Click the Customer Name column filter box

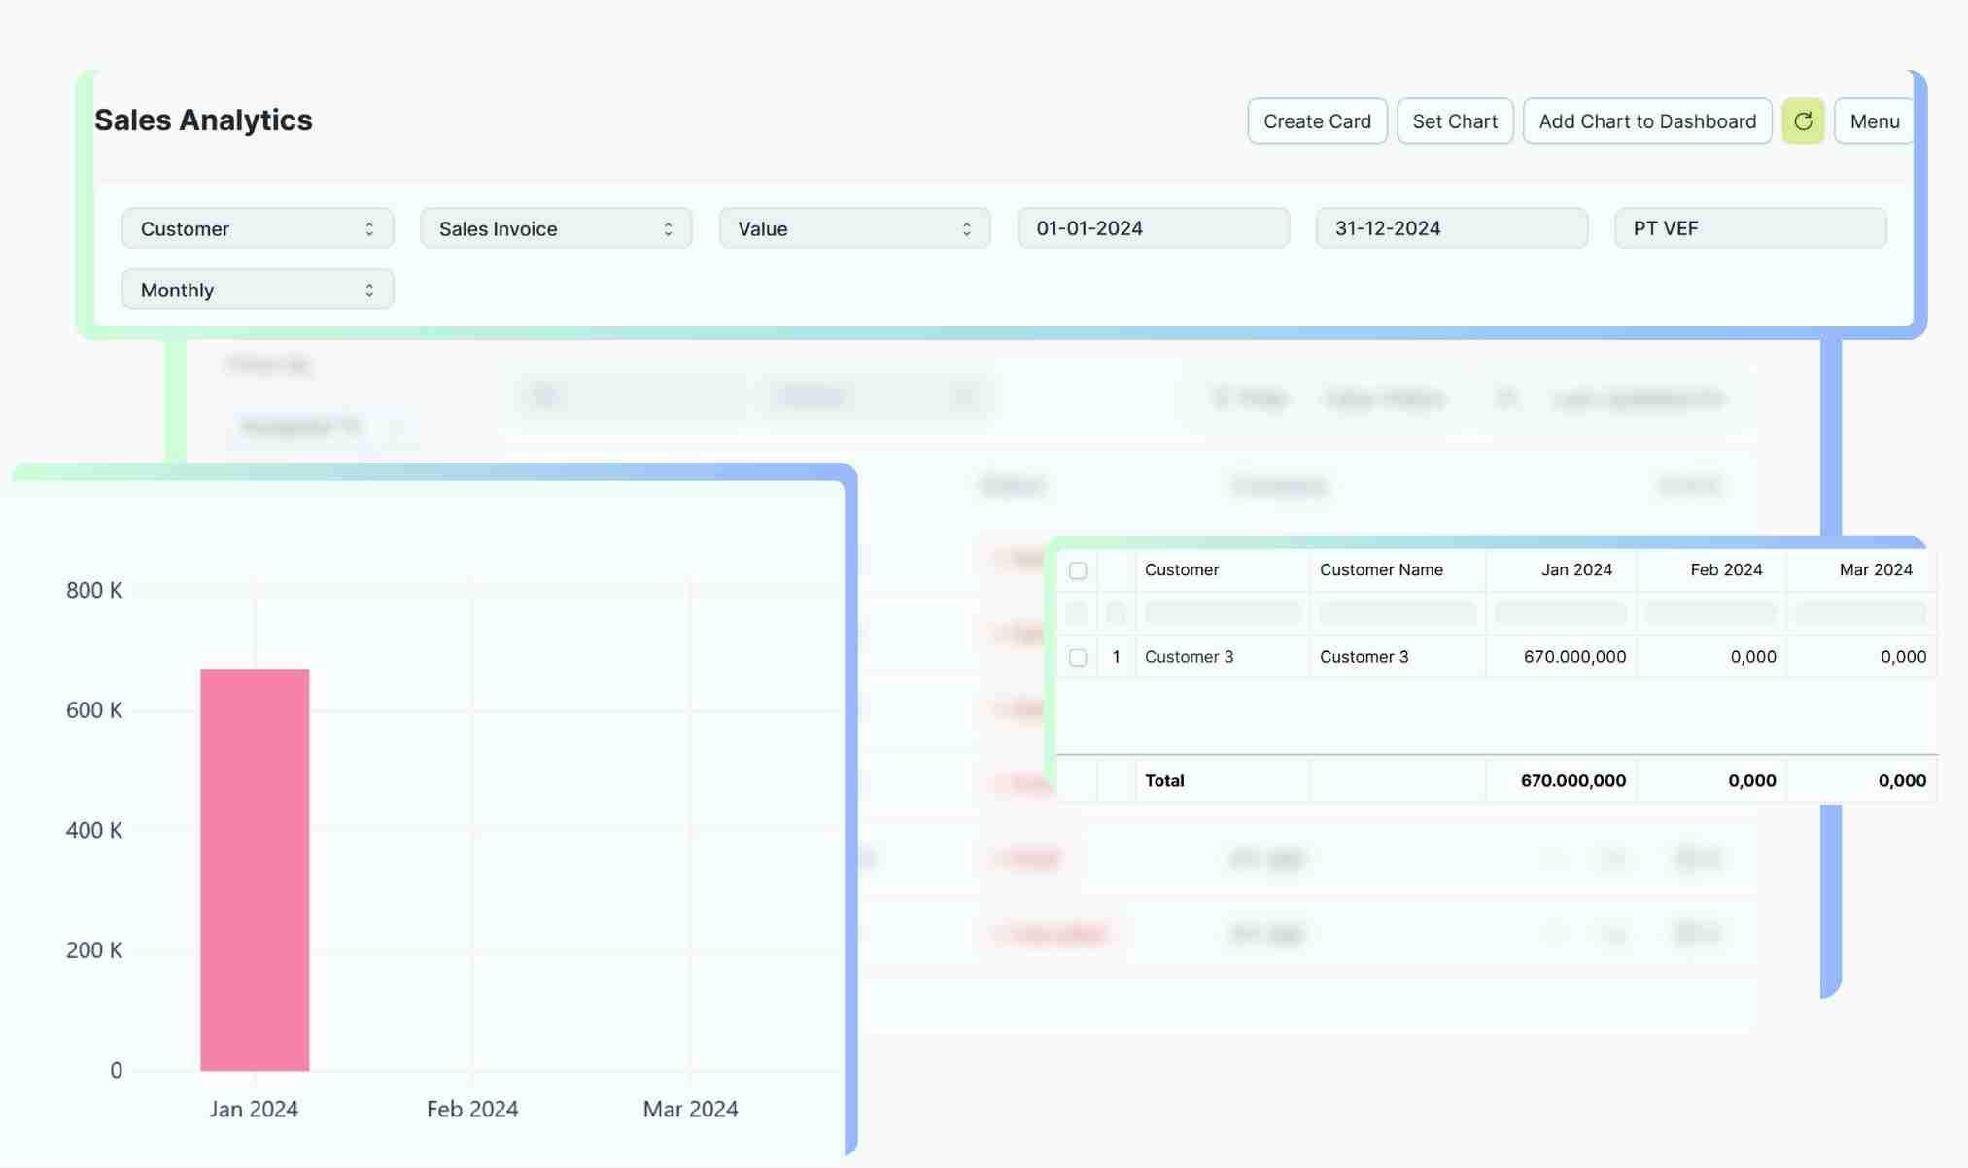[x=1397, y=613]
